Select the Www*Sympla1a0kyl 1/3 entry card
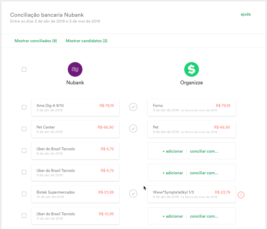The width and height of the screenshot is (267, 229). point(192,194)
